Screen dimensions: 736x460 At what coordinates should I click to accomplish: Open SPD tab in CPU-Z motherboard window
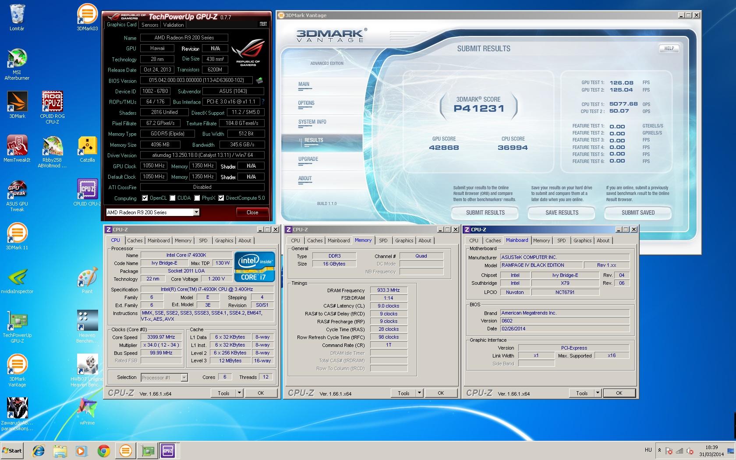pos(562,241)
